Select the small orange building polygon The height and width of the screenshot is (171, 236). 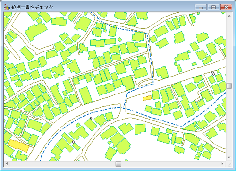pyautogui.click(x=147, y=98)
